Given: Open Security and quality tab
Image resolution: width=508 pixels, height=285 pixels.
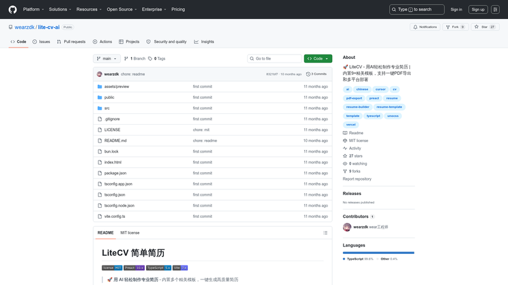Looking at the screenshot, I should pos(166,42).
